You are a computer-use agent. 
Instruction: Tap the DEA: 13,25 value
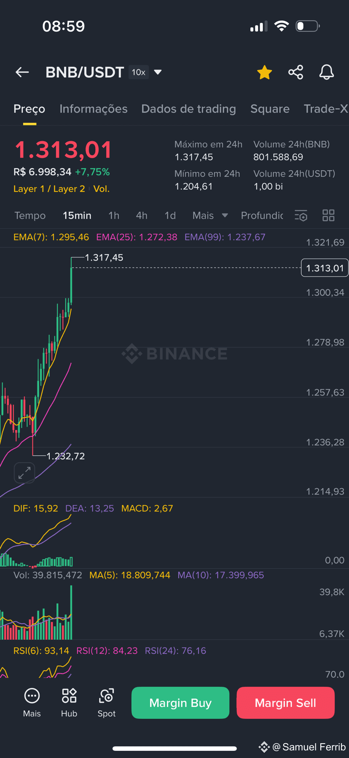tap(90, 509)
